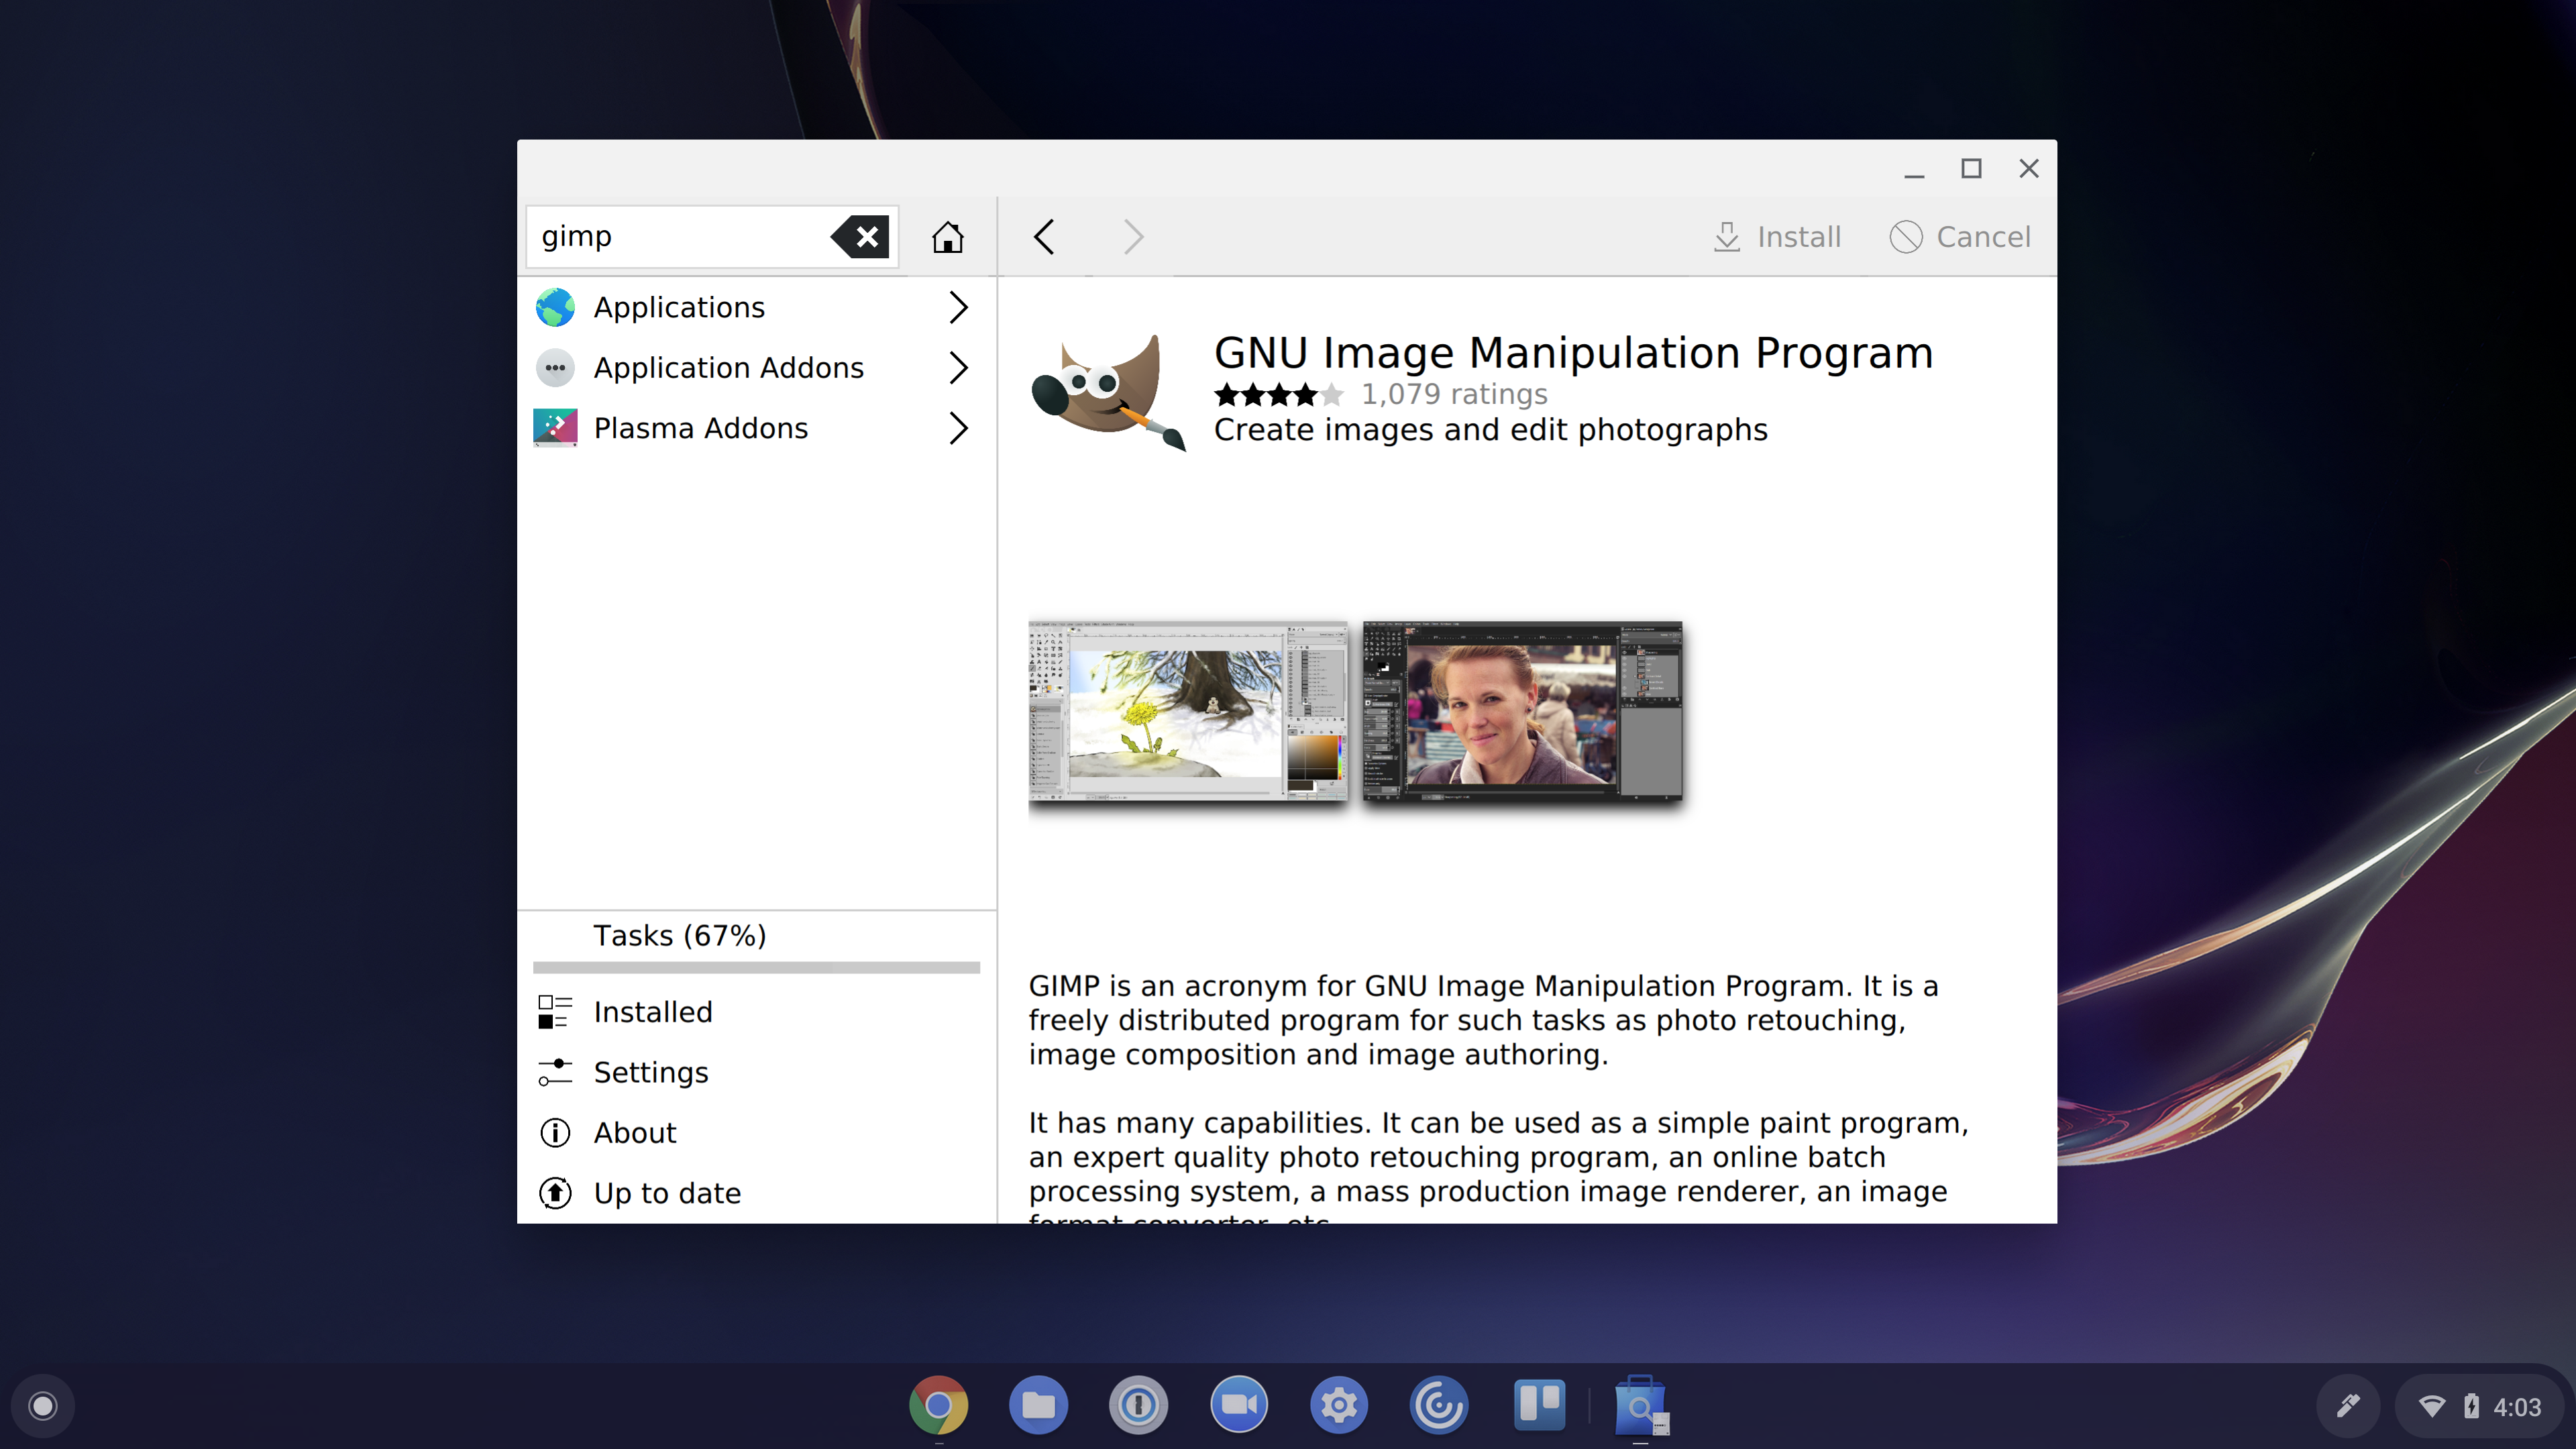Viewport: 2576px width, 1449px height.
Task: Minimize the Discover window
Action: 1913,169
